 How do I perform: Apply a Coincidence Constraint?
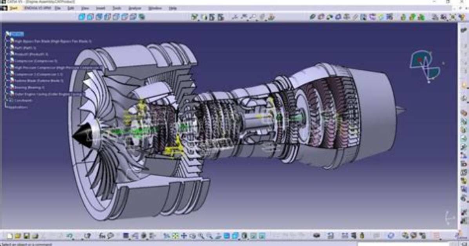tap(313, 17)
